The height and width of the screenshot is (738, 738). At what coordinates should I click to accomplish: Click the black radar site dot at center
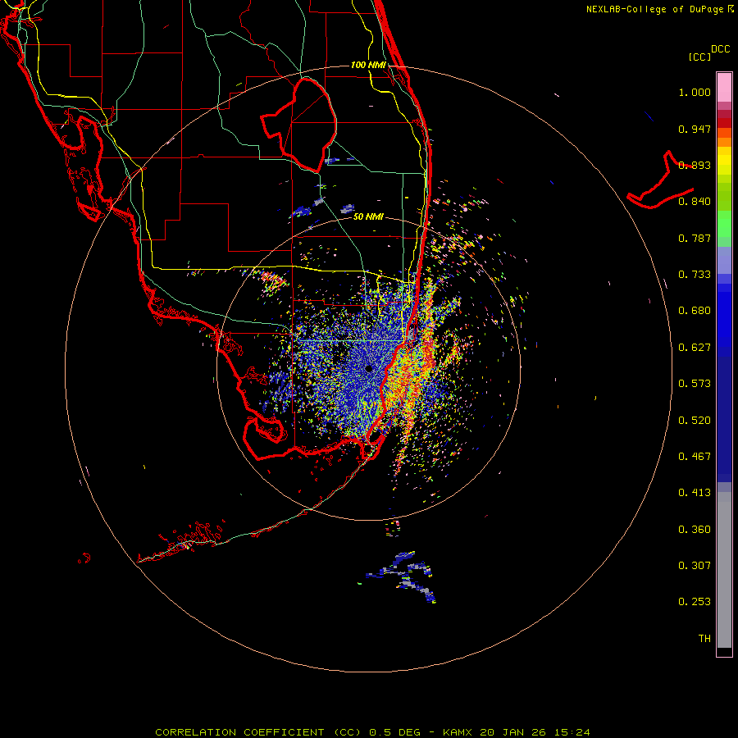[x=368, y=369]
